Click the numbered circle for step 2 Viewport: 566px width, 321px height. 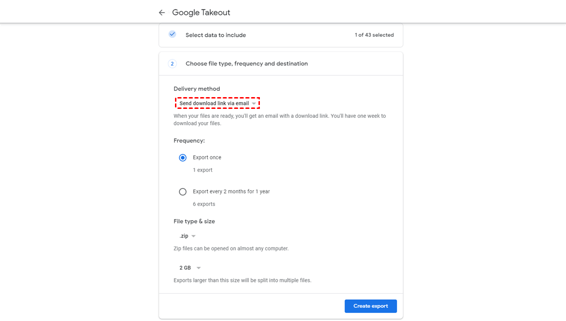[x=172, y=63]
